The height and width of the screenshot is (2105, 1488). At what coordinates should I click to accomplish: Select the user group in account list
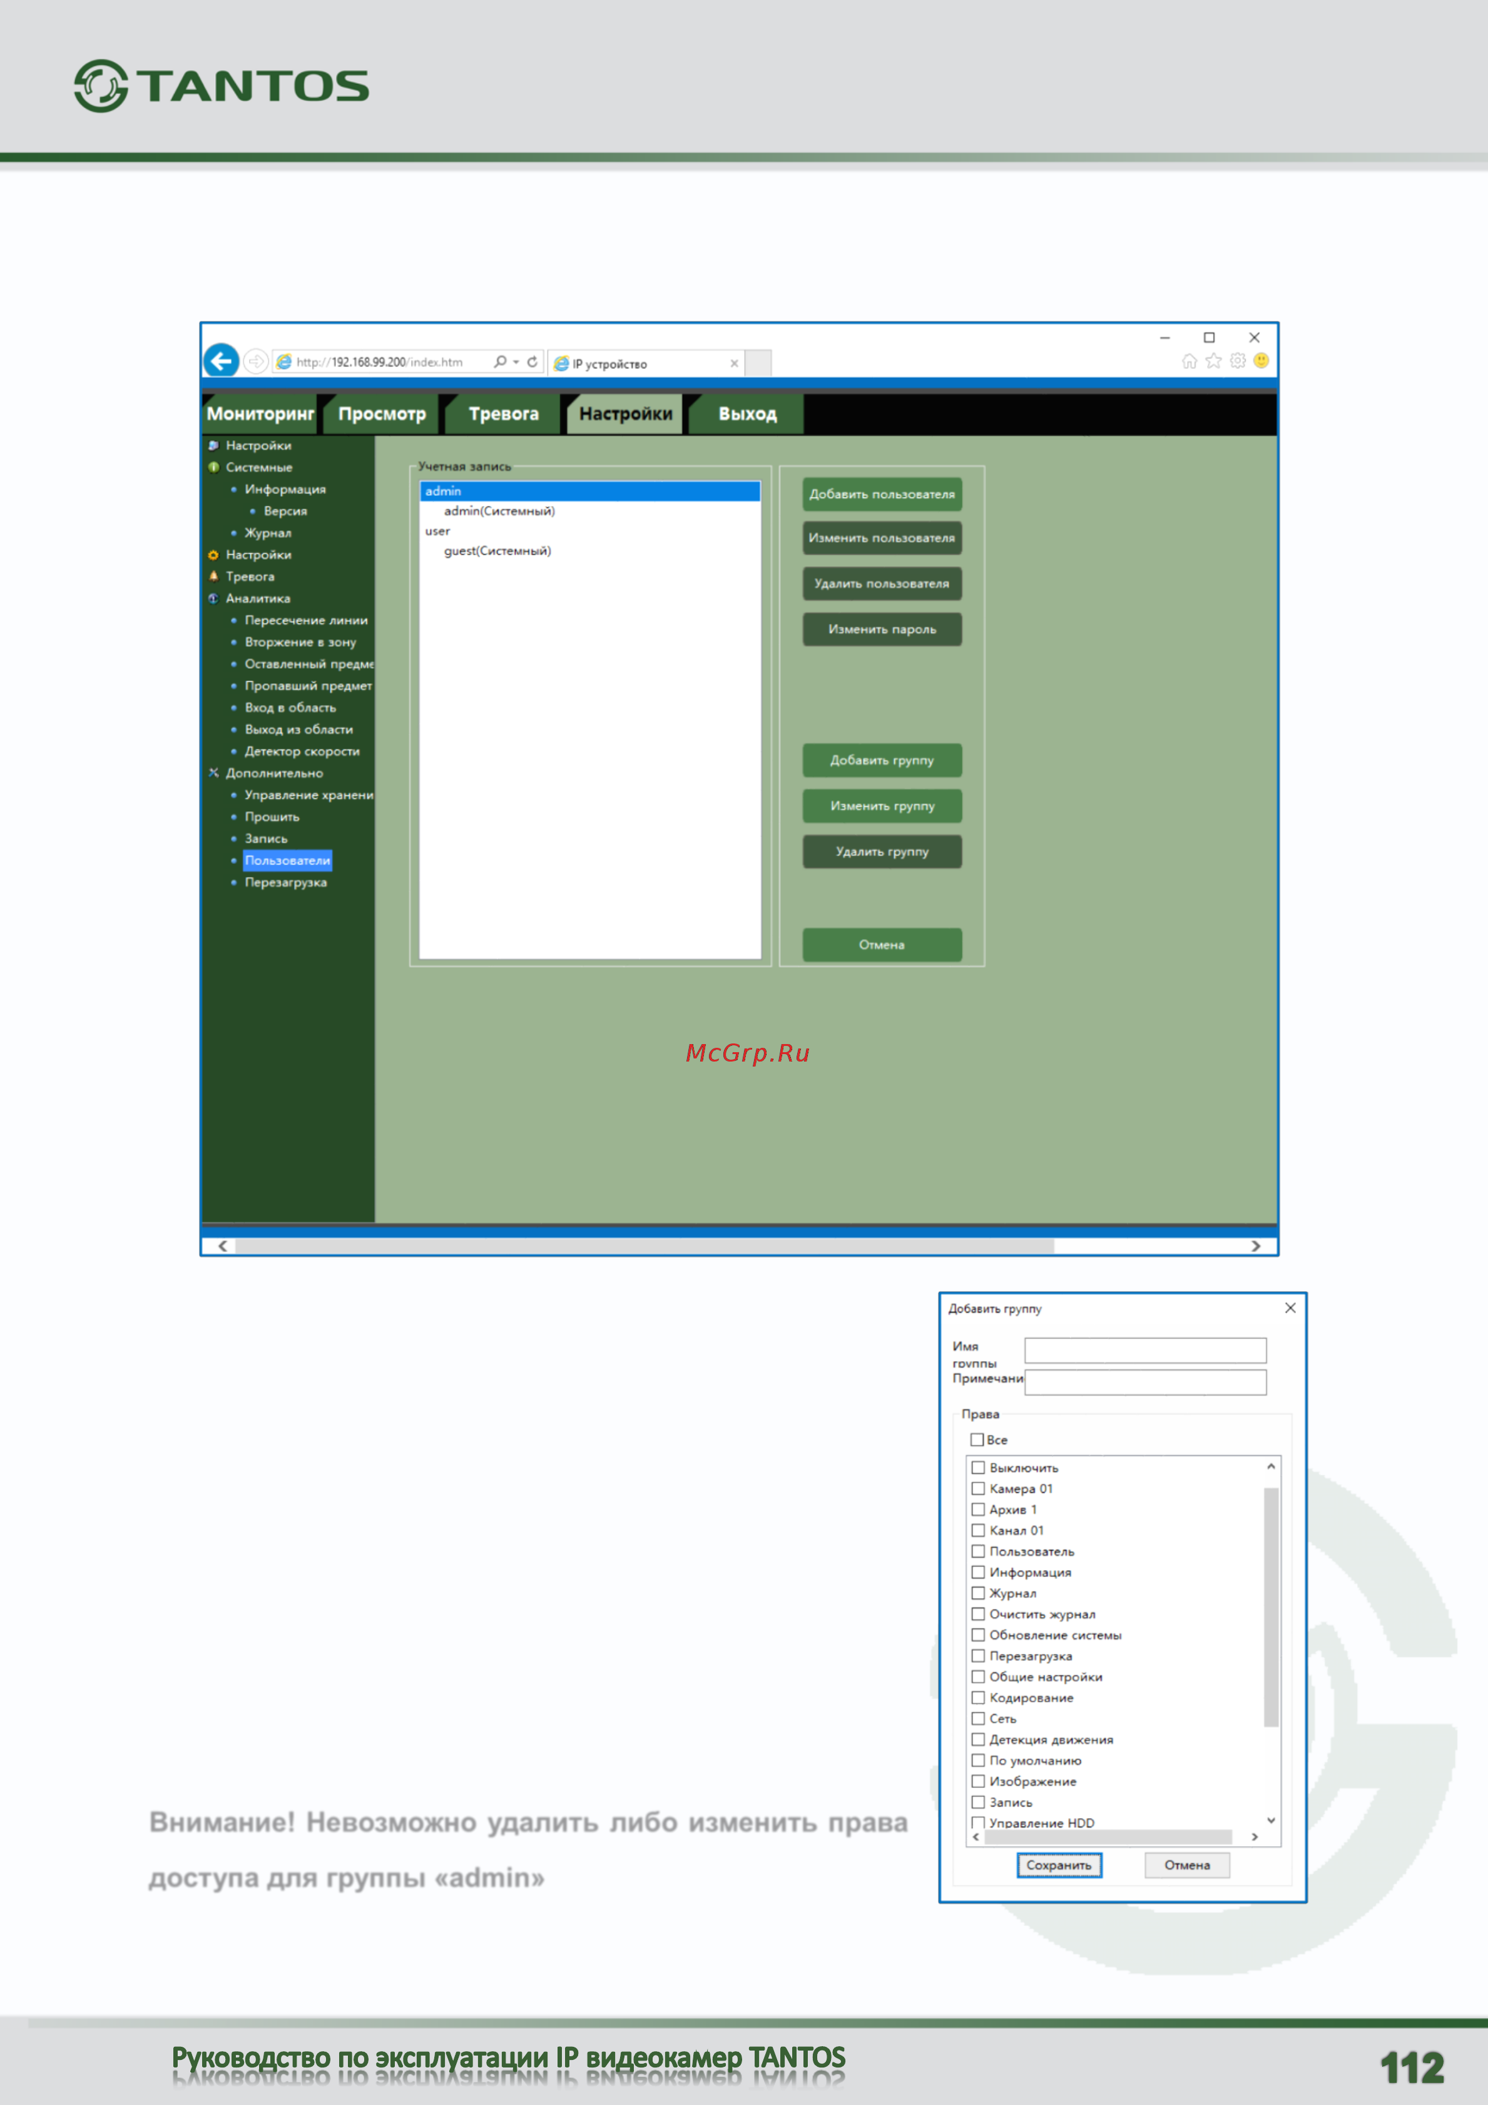(437, 532)
